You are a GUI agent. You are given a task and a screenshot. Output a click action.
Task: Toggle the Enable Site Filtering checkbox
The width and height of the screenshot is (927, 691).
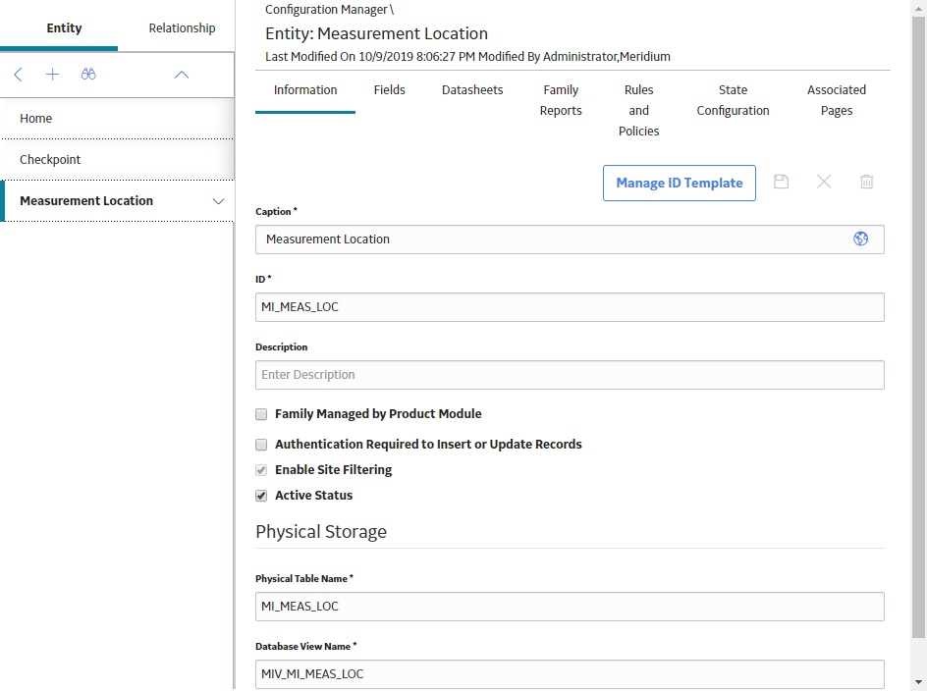click(x=261, y=470)
